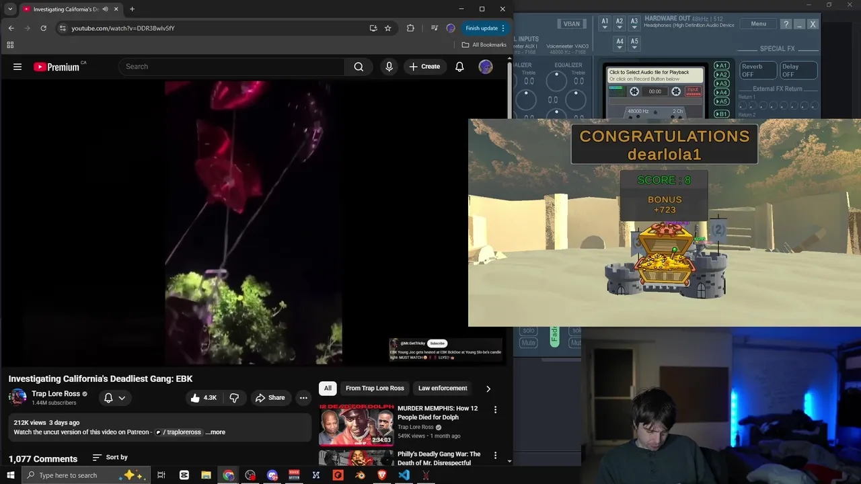The width and height of the screenshot is (861, 484).
Task: Open CapCut from the taskbar
Action: [184, 475]
